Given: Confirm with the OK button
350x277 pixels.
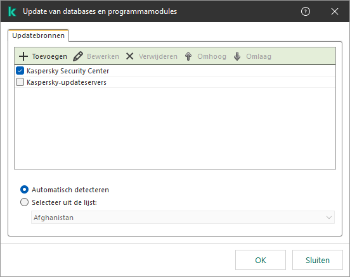Looking at the screenshot, I should coord(261,260).
